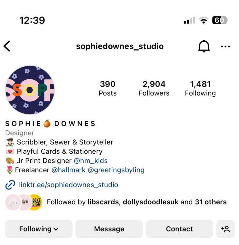This screenshot has width=239, height=245.
Task: View the 1,481 Following list
Action: (200, 88)
